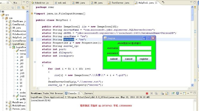199x111 pixels.
Task: Collapse all in Package Explorer toolbar
Action: pos(19,8)
